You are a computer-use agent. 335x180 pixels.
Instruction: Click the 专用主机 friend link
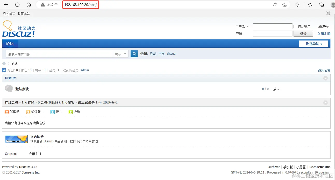coord(35,154)
